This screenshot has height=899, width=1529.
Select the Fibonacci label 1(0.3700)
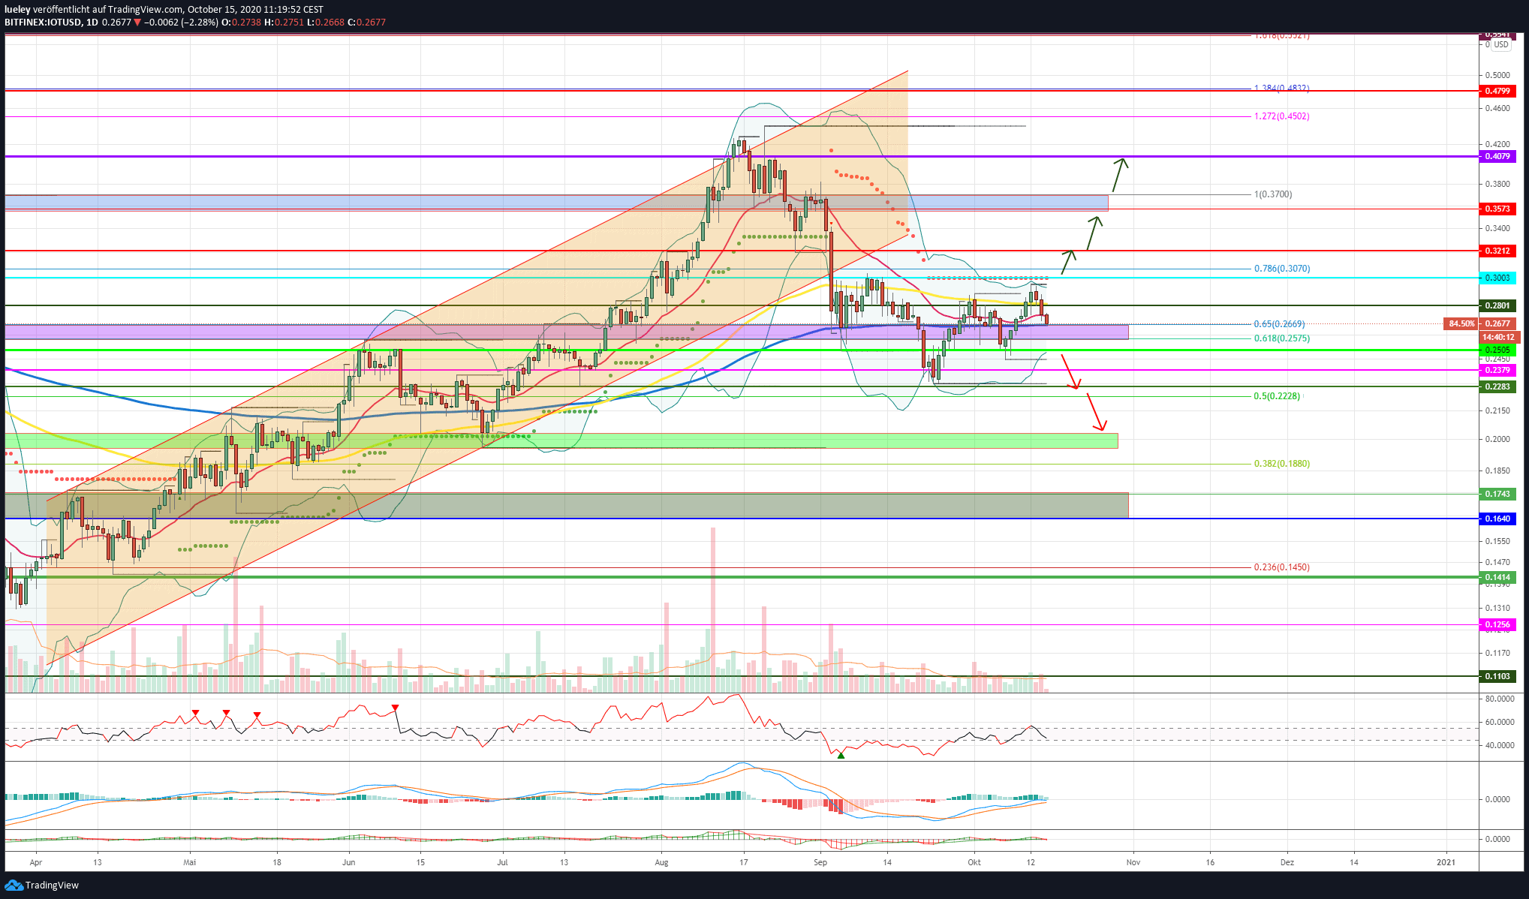point(1273,194)
